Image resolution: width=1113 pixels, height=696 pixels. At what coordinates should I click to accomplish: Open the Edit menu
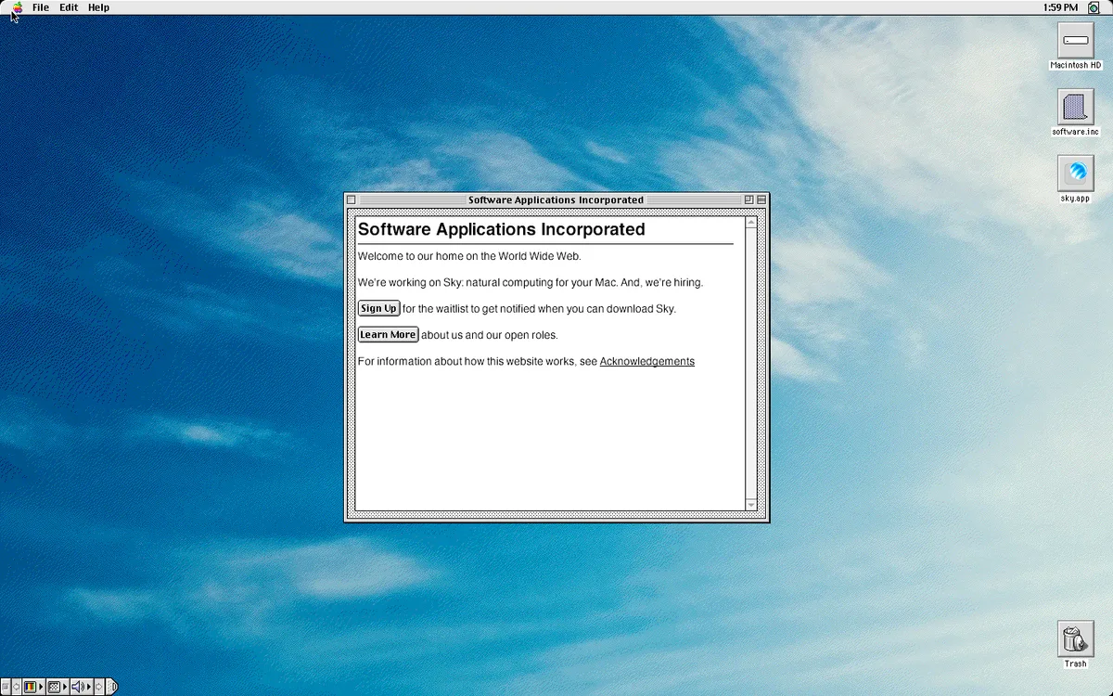tap(69, 7)
